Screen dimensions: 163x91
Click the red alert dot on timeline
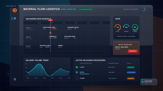51,33
